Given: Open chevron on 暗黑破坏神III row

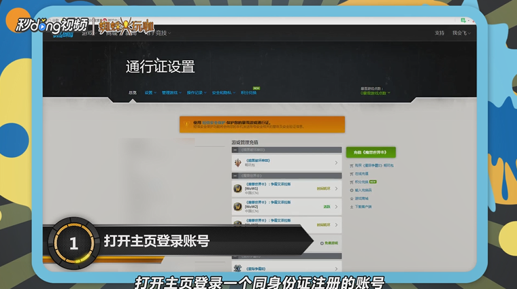Looking at the screenshot, I should pos(336,163).
